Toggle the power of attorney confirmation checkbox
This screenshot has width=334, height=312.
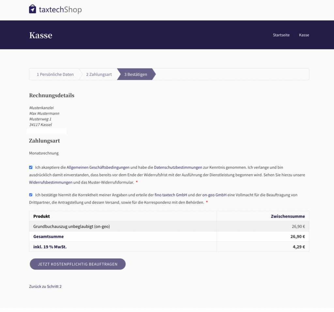pyautogui.click(x=31, y=195)
